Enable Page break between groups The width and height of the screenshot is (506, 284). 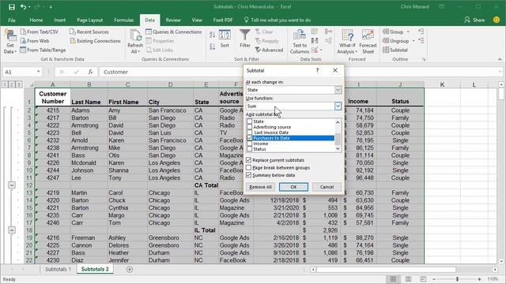pos(248,168)
